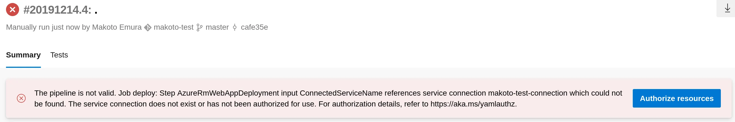Click 'AzureRmWebAppDeployment' in the error message
Screen dimensions: 735x122
tap(228, 93)
